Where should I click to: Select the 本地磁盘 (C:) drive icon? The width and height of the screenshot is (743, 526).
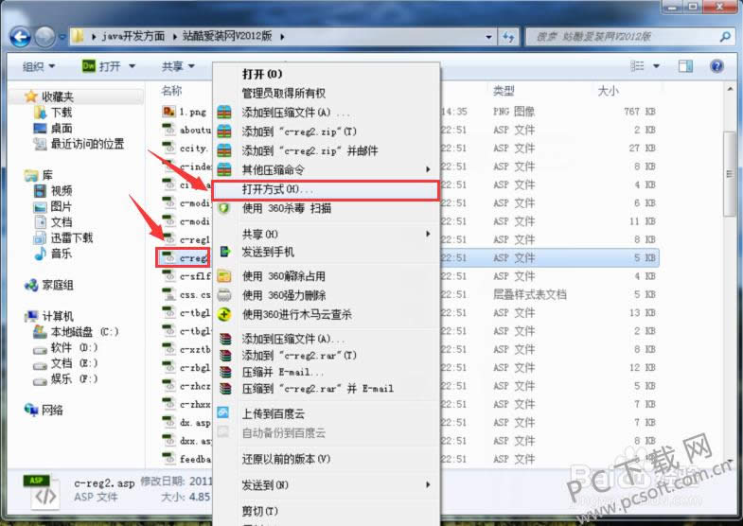click(40, 332)
